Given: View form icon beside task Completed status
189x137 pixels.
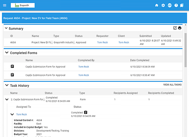Looking at the screenshot, I should 85,112.
